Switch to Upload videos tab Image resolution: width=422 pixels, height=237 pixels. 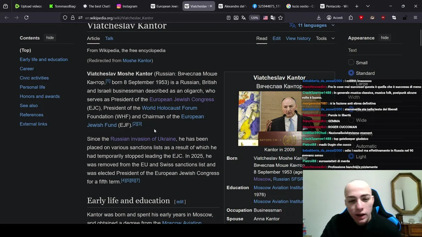(x=29, y=6)
